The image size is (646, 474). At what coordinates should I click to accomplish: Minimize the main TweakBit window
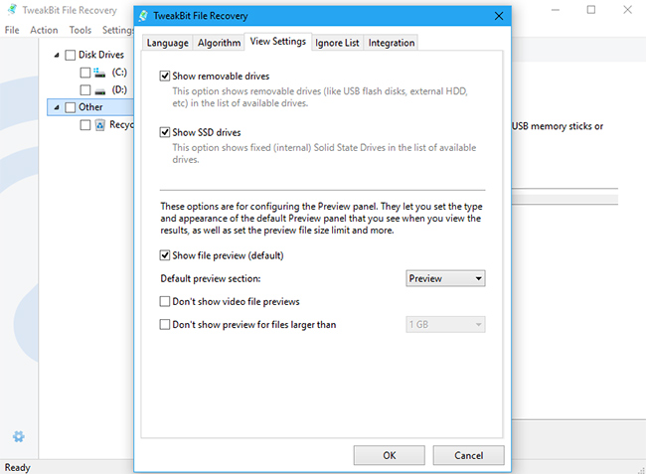point(556,10)
